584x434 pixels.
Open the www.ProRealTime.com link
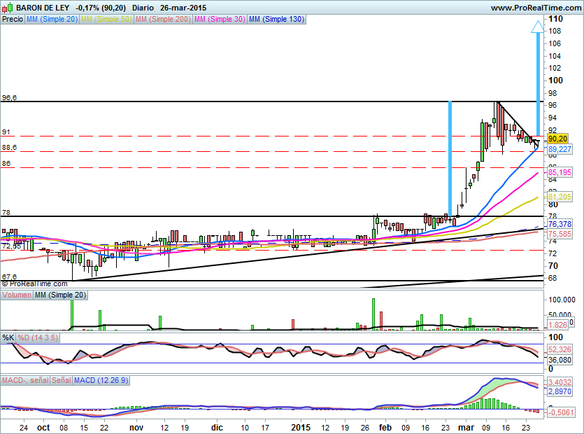pos(536,7)
